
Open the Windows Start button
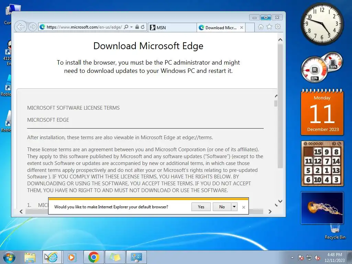pos(9,257)
